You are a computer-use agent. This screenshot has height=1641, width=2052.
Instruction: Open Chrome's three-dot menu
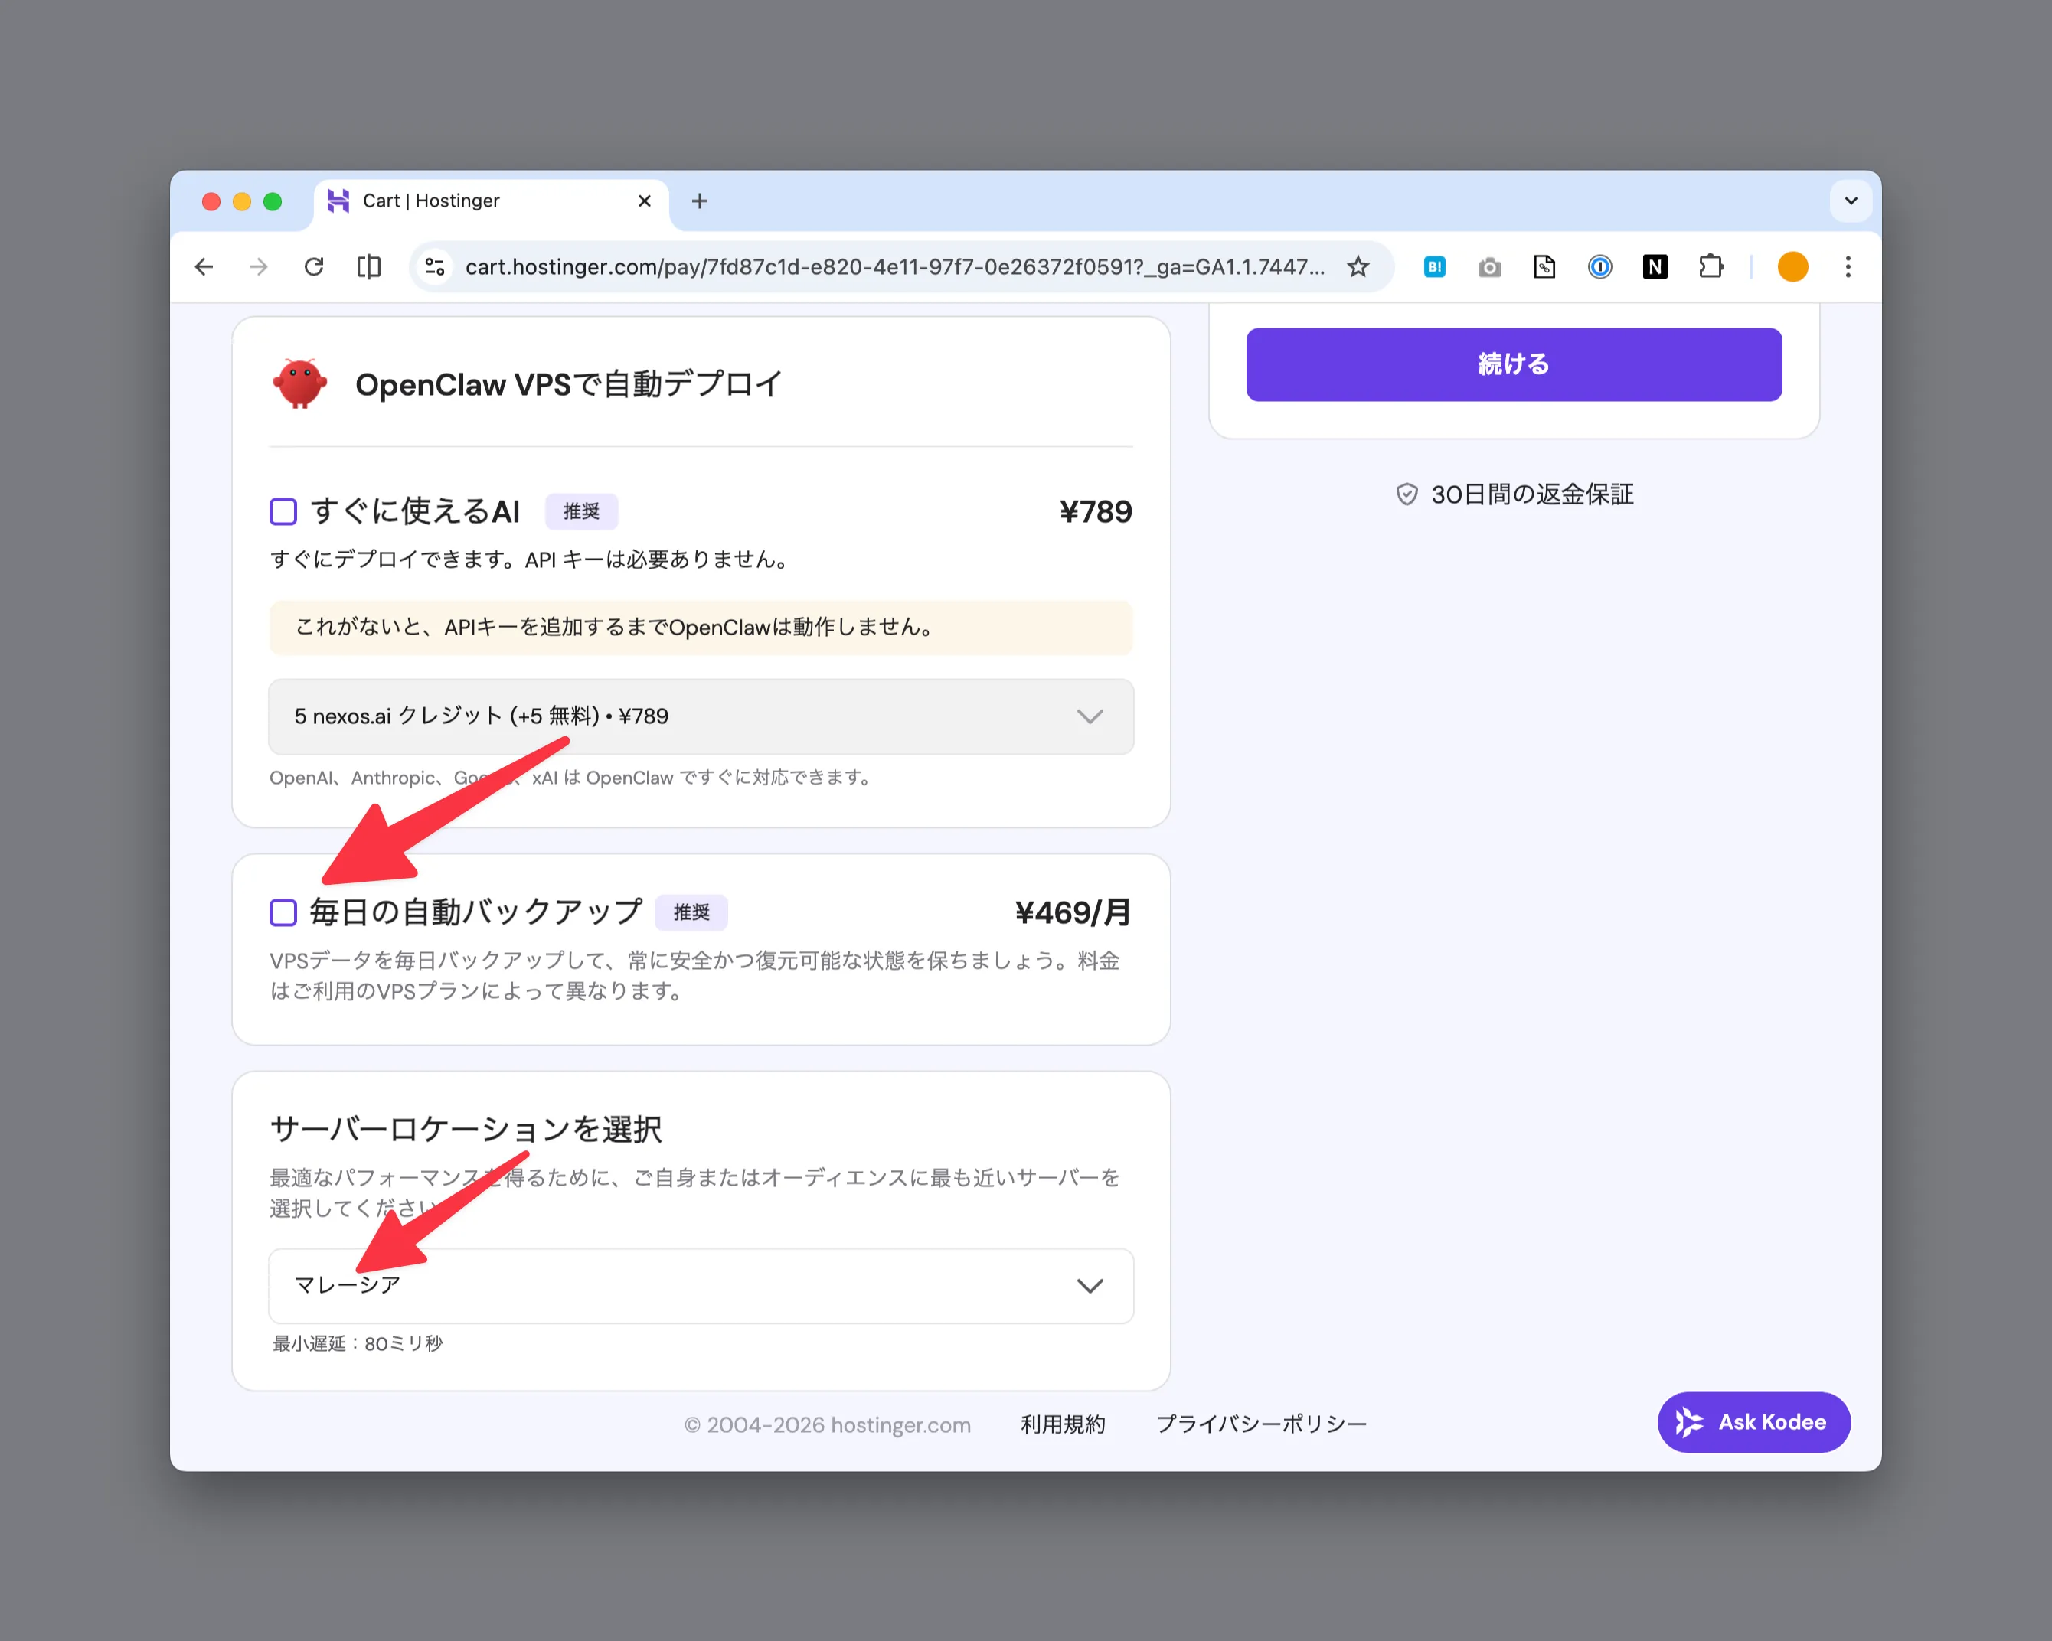[1848, 266]
